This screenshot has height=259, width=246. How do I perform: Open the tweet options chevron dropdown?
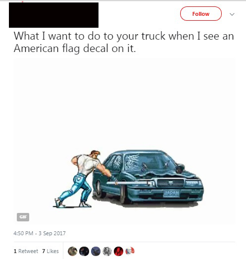point(232,14)
